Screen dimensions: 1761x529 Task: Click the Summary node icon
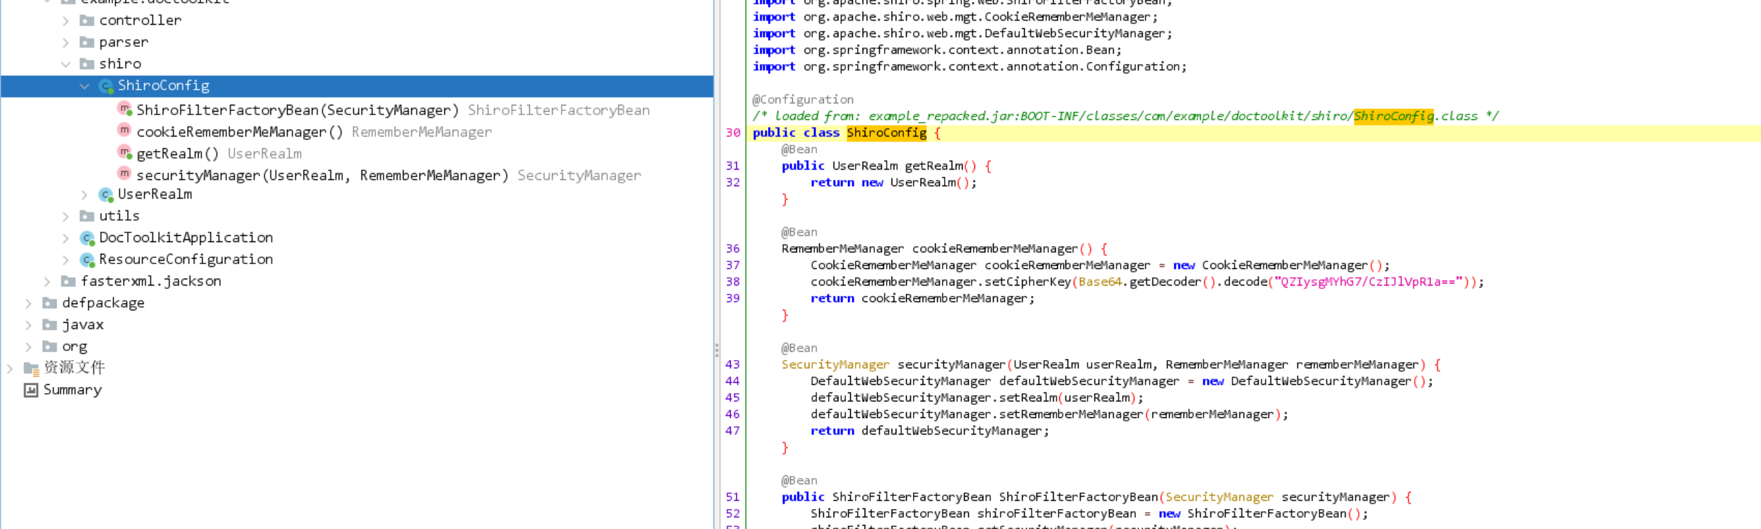[x=30, y=390]
